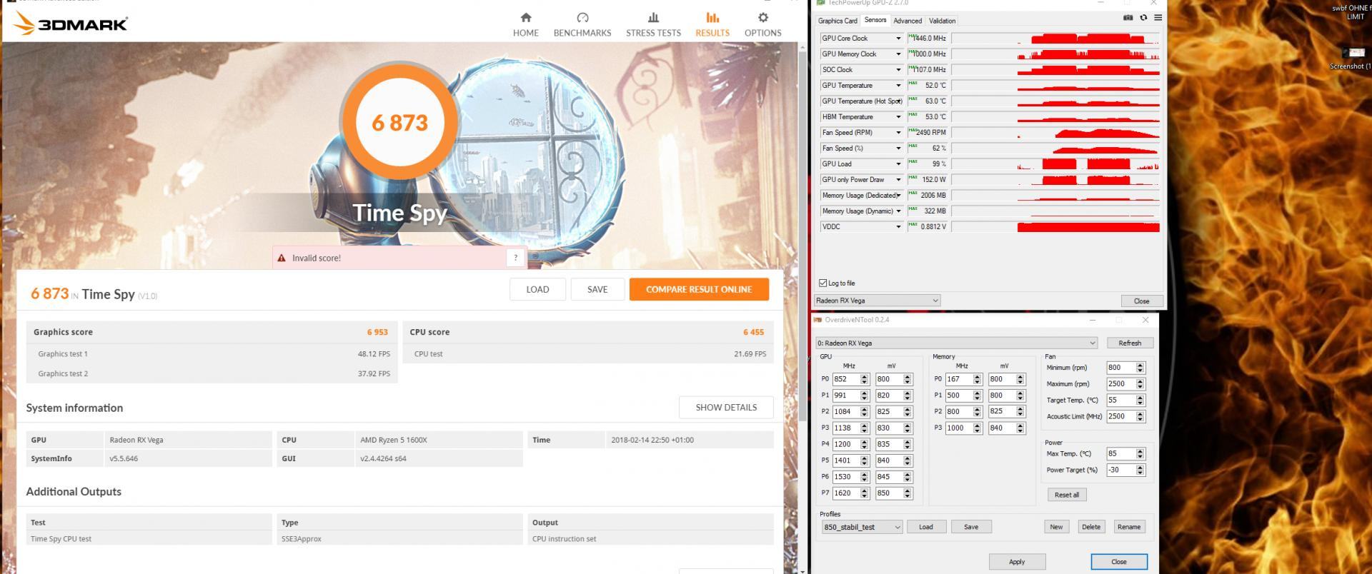Screen dimensions: 1372x574
Task: Adjust the fan Maximum rpm spinner
Action: (1140, 383)
